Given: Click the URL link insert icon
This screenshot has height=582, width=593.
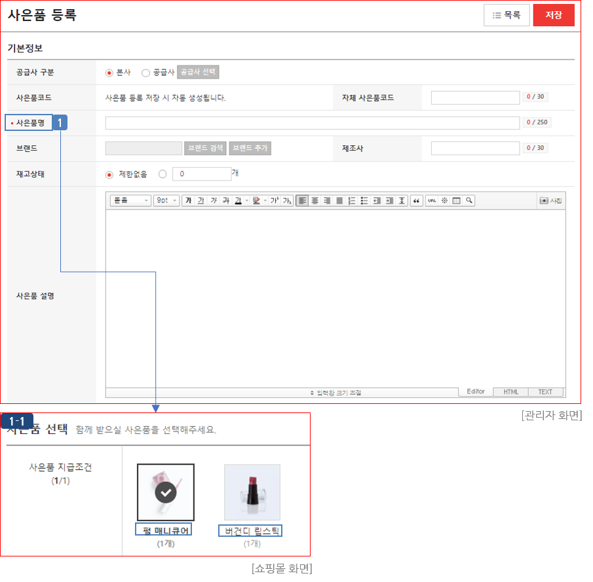Looking at the screenshot, I should tap(432, 200).
